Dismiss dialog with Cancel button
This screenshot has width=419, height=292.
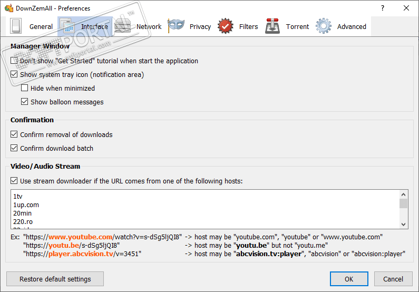tap(393, 279)
